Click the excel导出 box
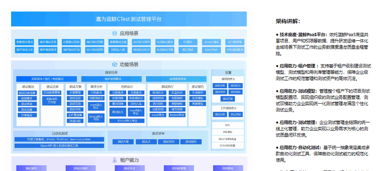376x171 pixels. (x=158, y=115)
